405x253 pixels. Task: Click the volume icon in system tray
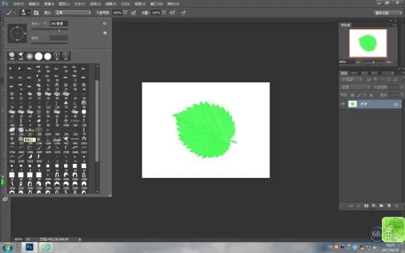click(375, 248)
